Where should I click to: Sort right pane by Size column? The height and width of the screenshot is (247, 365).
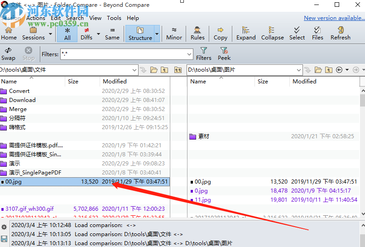pos(272,82)
